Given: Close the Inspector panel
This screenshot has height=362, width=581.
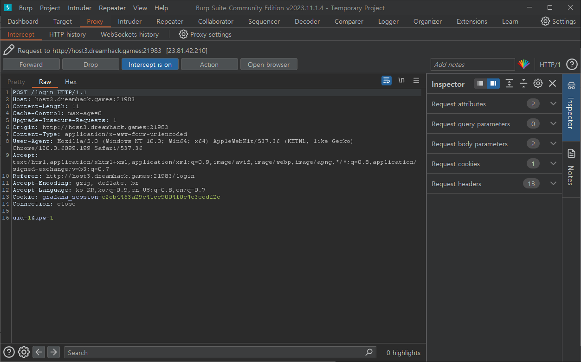Looking at the screenshot, I should (552, 84).
